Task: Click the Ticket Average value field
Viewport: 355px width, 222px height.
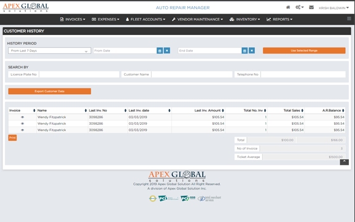Action: point(304,157)
